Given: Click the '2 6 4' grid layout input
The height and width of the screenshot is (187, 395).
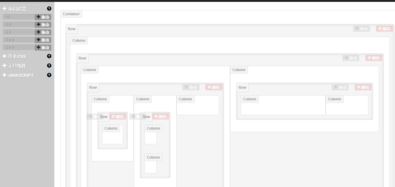Looking at the screenshot, I should pos(18,48).
